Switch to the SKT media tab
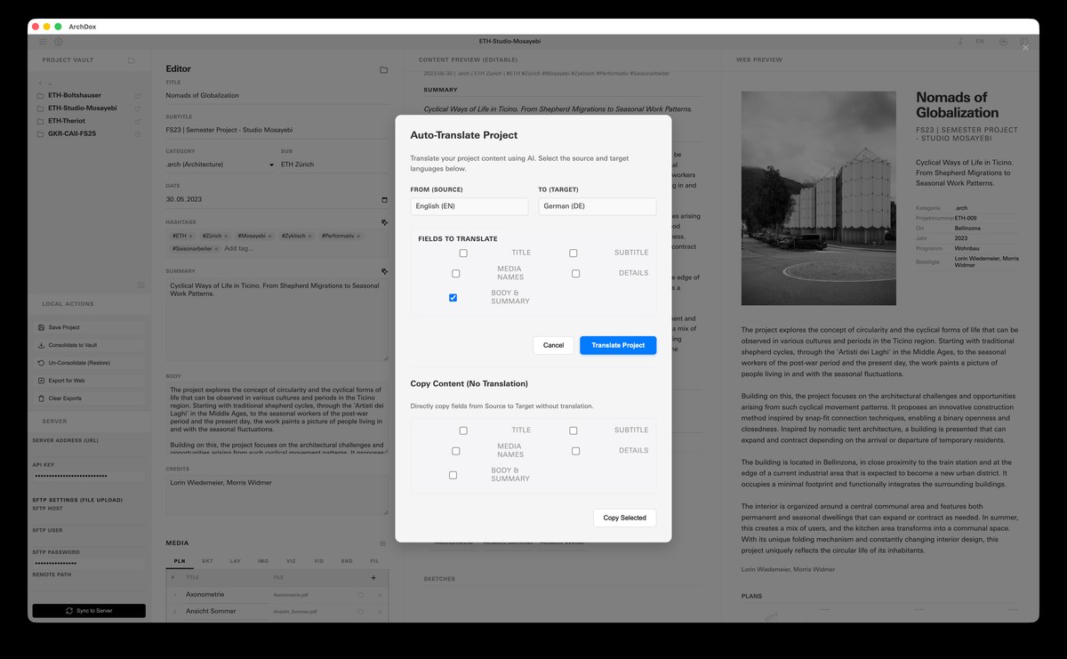The width and height of the screenshot is (1067, 659). point(207,561)
